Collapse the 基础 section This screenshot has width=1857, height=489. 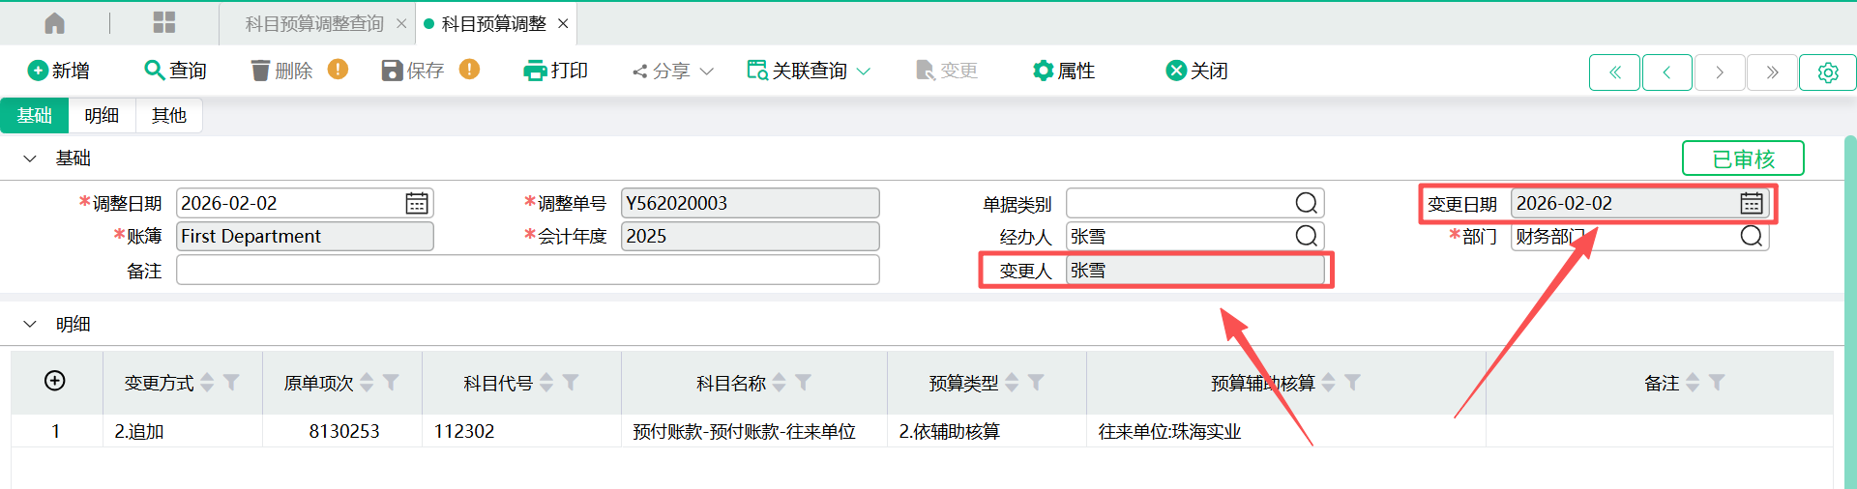coord(30,158)
